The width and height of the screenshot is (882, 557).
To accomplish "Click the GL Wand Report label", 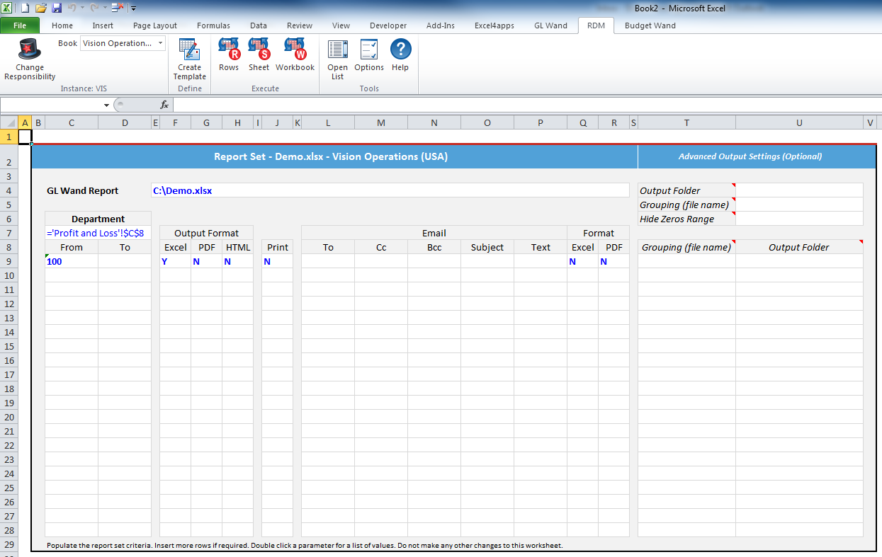I will click(83, 190).
